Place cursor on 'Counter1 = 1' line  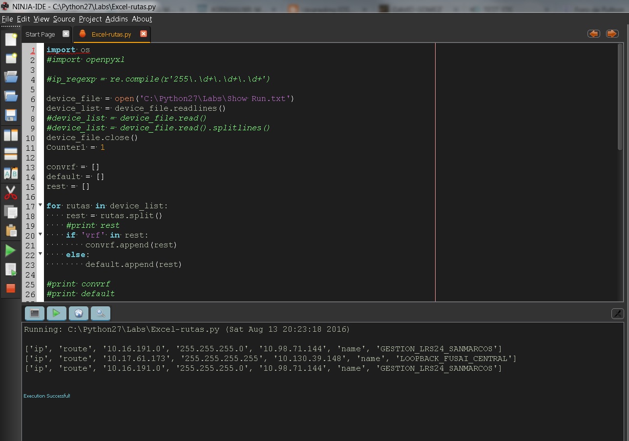pyautogui.click(x=76, y=147)
